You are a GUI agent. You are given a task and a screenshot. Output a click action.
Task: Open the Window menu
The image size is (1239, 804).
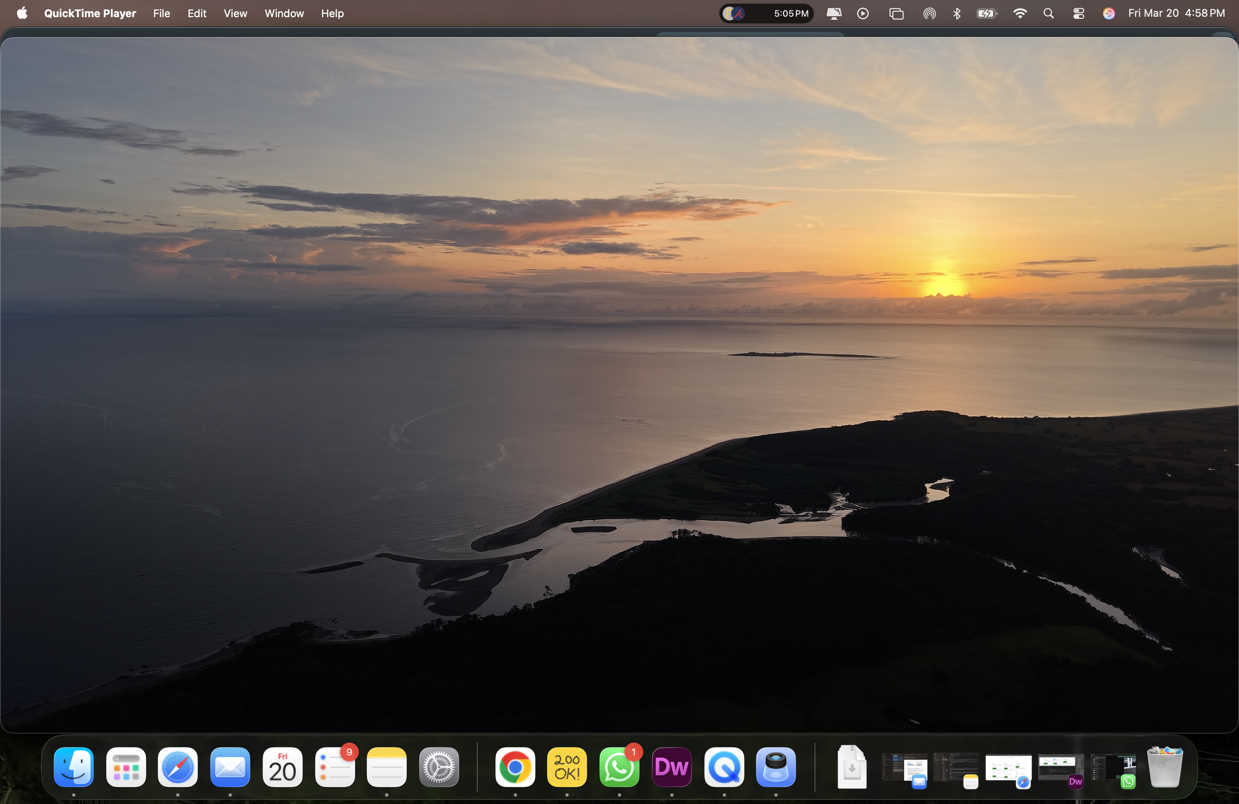click(284, 13)
